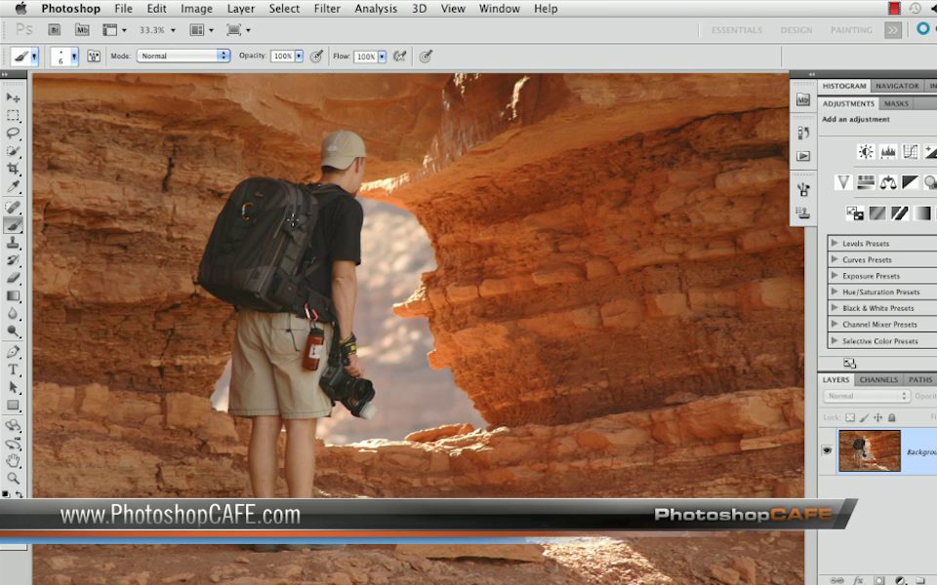Viewport: 937px width, 585px height.
Task: Select the Brush tool in the toolbox
Action: pos(13,225)
